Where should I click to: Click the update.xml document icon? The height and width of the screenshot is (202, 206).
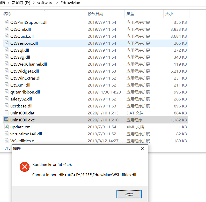pyautogui.click(x=6, y=127)
